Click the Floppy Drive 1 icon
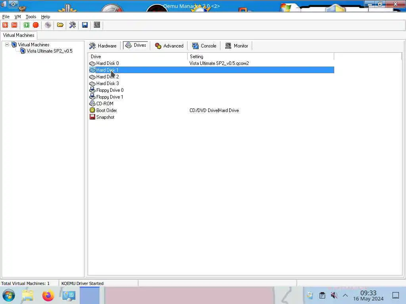The height and width of the screenshot is (304, 406). [92, 97]
